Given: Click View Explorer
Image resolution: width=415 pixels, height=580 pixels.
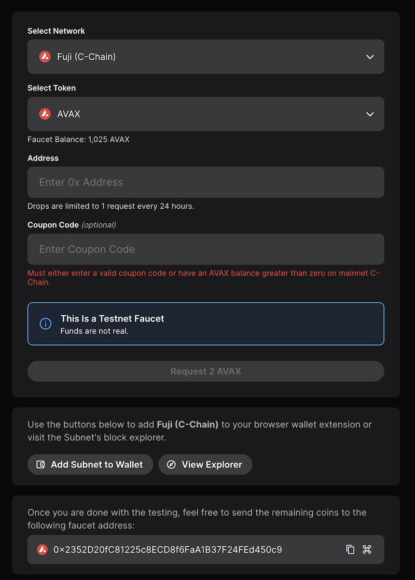Looking at the screenshot, I should pos(205,464).
